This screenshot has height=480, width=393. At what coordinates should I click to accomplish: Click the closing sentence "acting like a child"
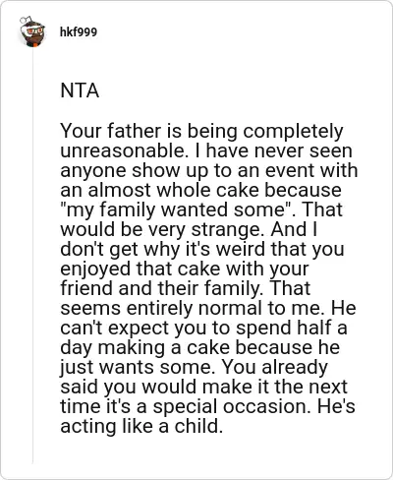point(140,426)
